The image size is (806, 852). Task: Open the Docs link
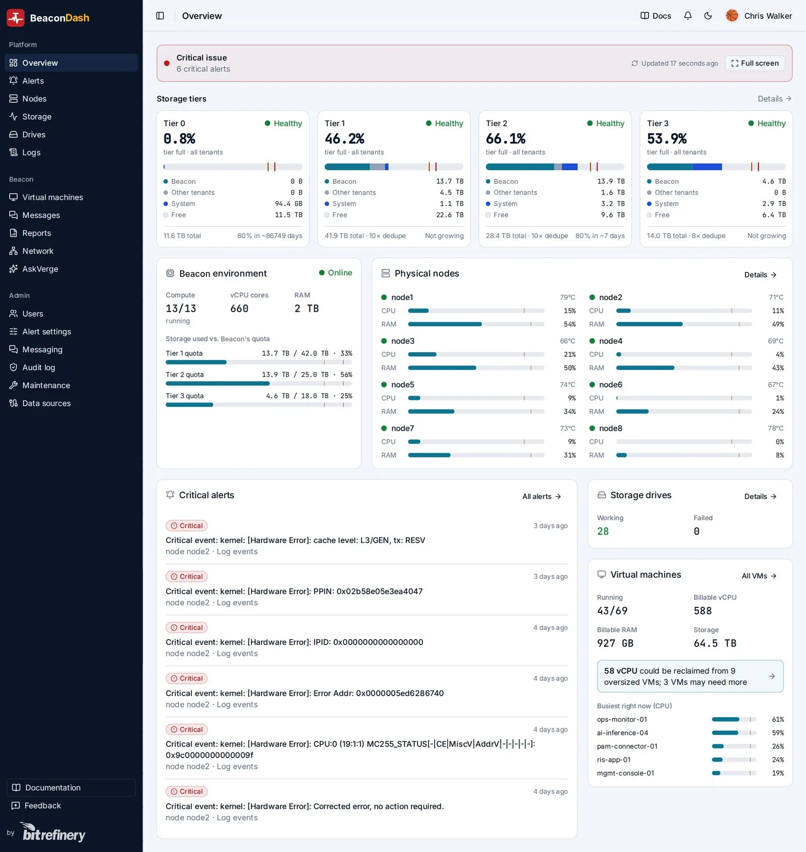coord(656,16)
